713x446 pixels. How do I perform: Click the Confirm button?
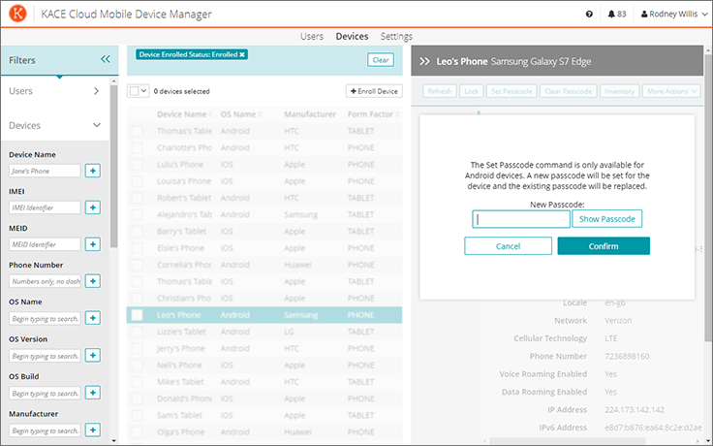604,245
